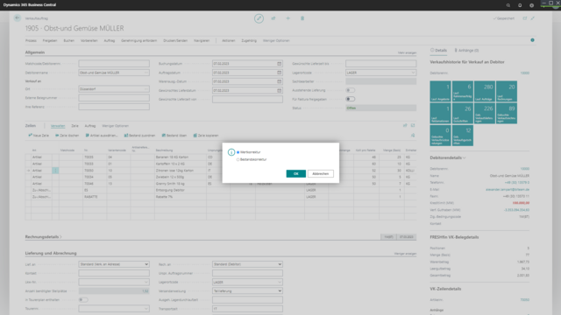
Task: Collapse the Debitorendetails section
Action: click(448, 157)
